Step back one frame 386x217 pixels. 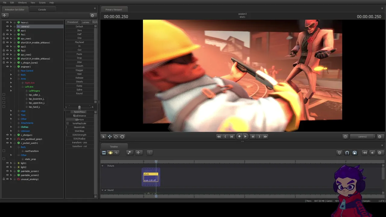pyautogui.click(x=232, y=137)
